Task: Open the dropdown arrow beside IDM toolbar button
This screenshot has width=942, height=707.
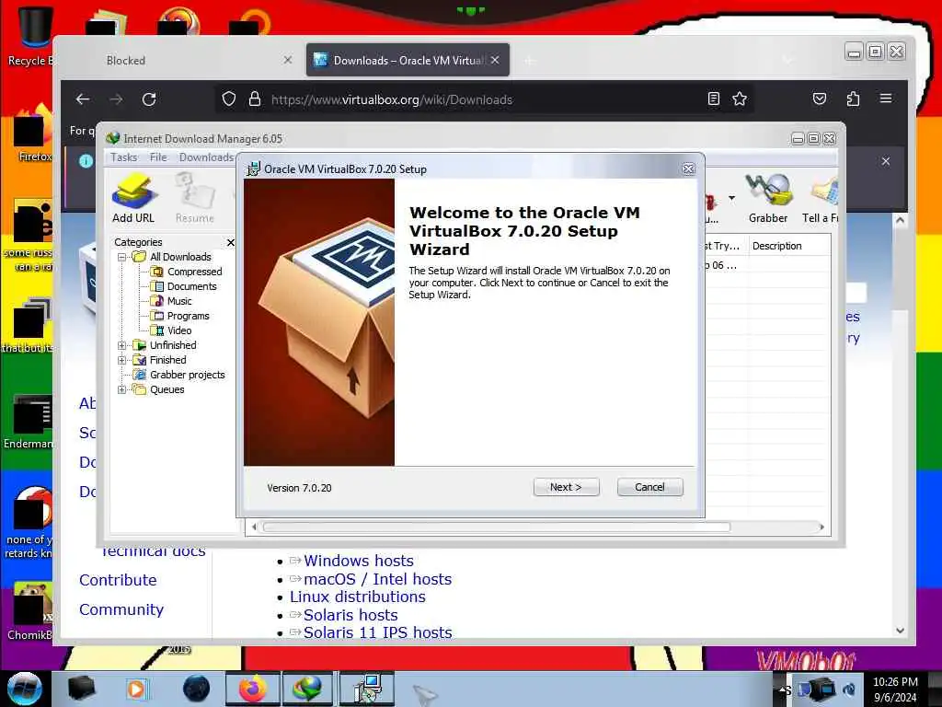Action: click(731, 197)
